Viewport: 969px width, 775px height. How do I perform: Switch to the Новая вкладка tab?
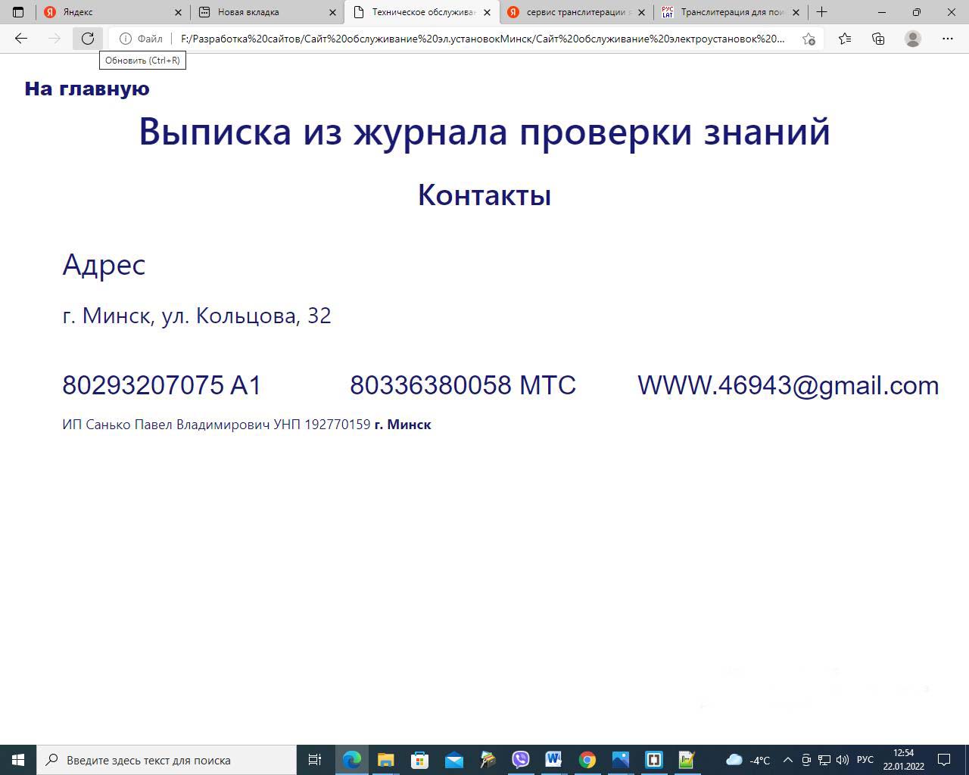click(x=265, y=12)
